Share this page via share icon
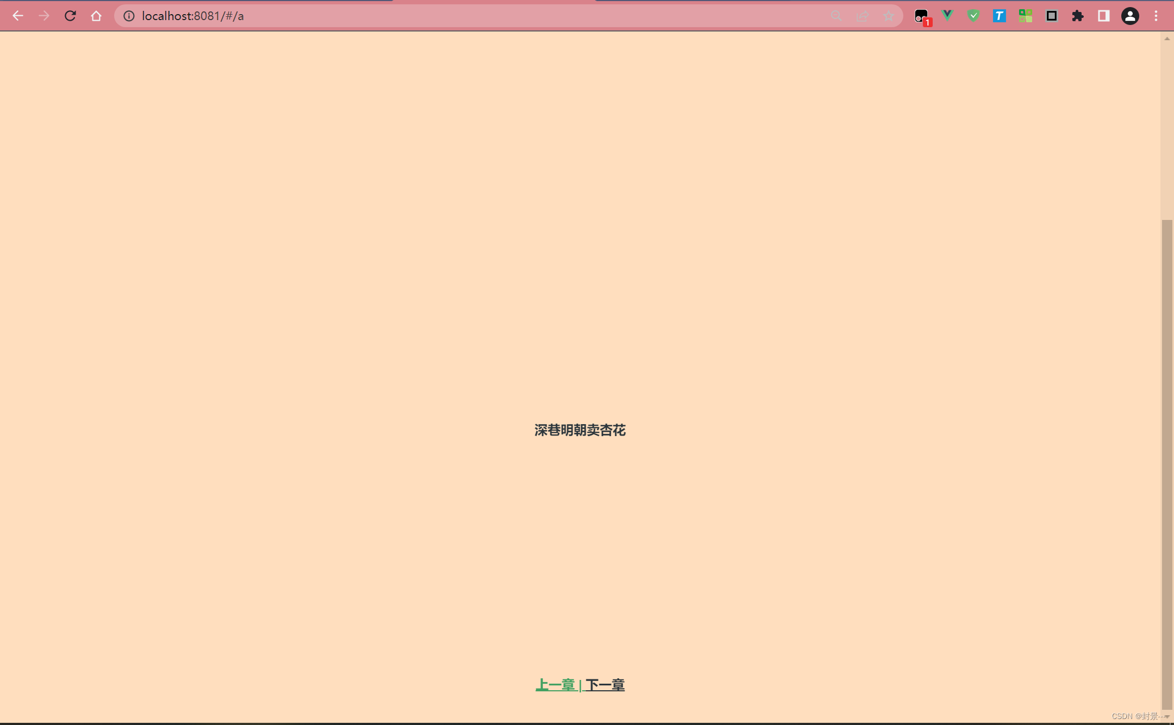The image size is (1174, 725). coord(863,16)
